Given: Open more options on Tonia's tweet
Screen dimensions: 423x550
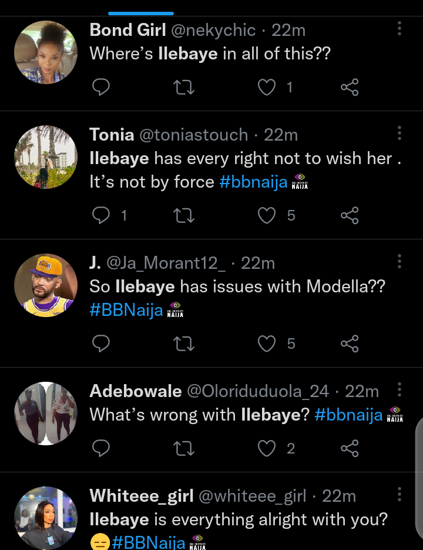Looking at the screenshot, I should tap(399, 134).
